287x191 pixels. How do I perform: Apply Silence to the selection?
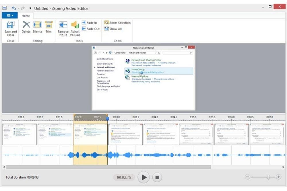point(37,27)
